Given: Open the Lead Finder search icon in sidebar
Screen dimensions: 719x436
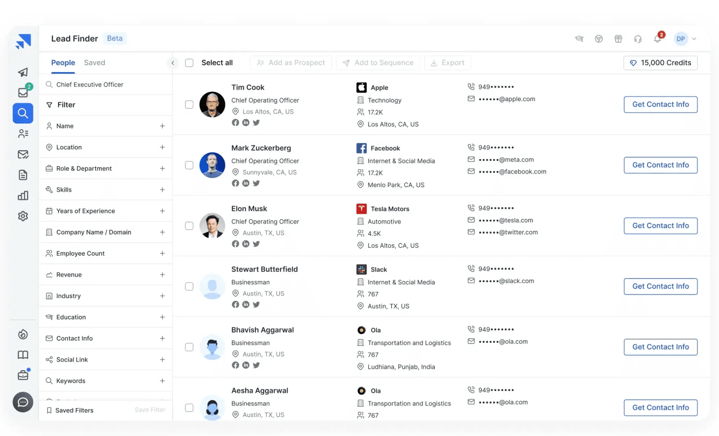Looking at the screenshot, I should [23, 113].
